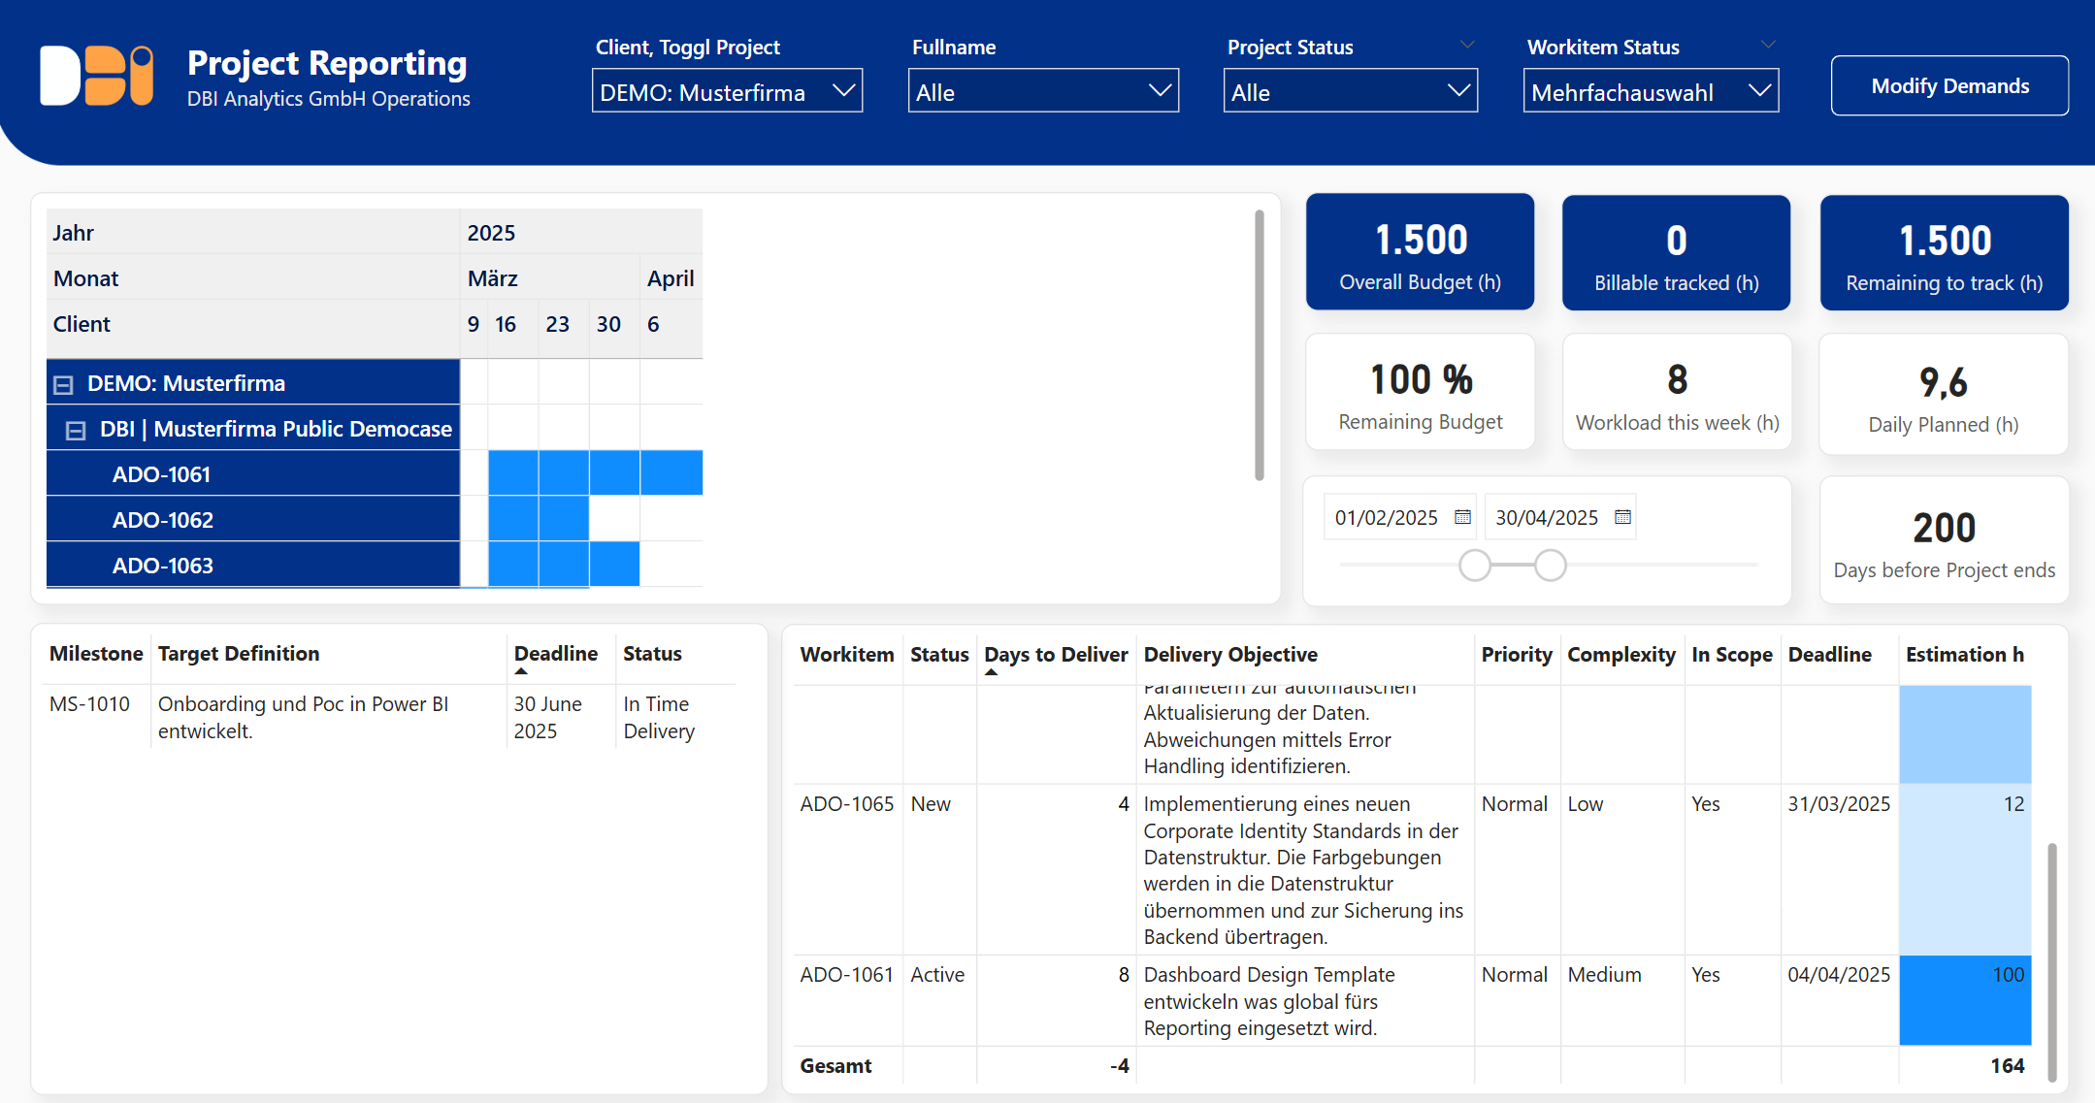The image size is (2095, 1103).
Task: Open the start date calendar picker icon
Action: (x=1462, y=517)
